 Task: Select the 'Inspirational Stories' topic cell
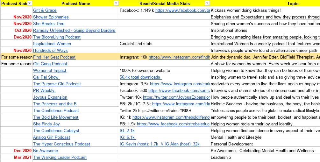coord(265,31)
